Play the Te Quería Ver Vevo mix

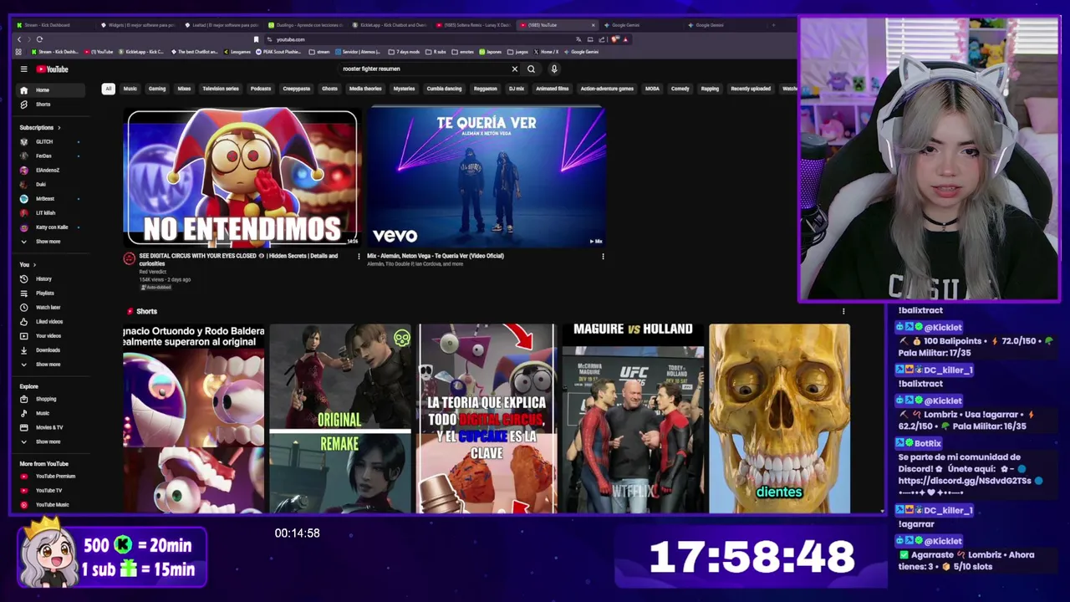(x=487, y=177)
